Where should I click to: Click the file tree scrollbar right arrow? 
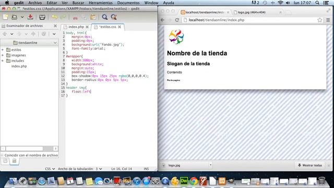56,148
